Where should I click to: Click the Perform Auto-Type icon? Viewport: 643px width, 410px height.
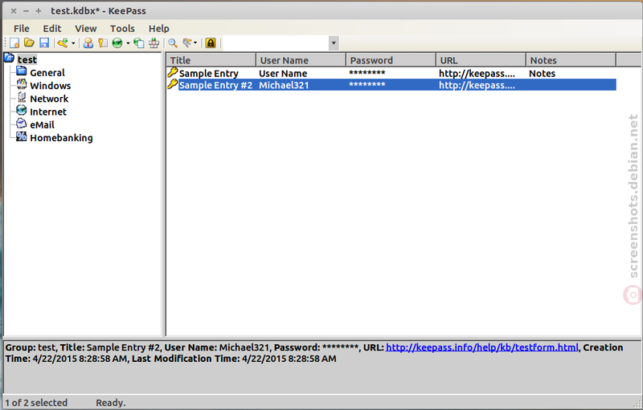coord(154,43)
